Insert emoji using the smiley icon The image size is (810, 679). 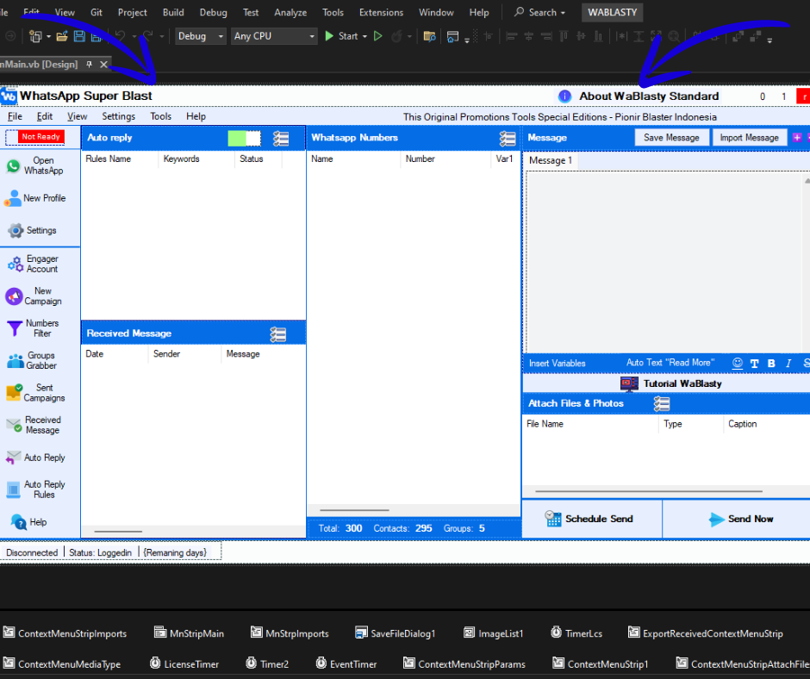coord(737,363)
